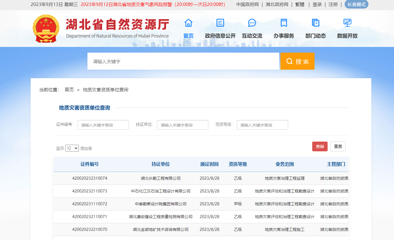Open the 登录 login link

317,5
